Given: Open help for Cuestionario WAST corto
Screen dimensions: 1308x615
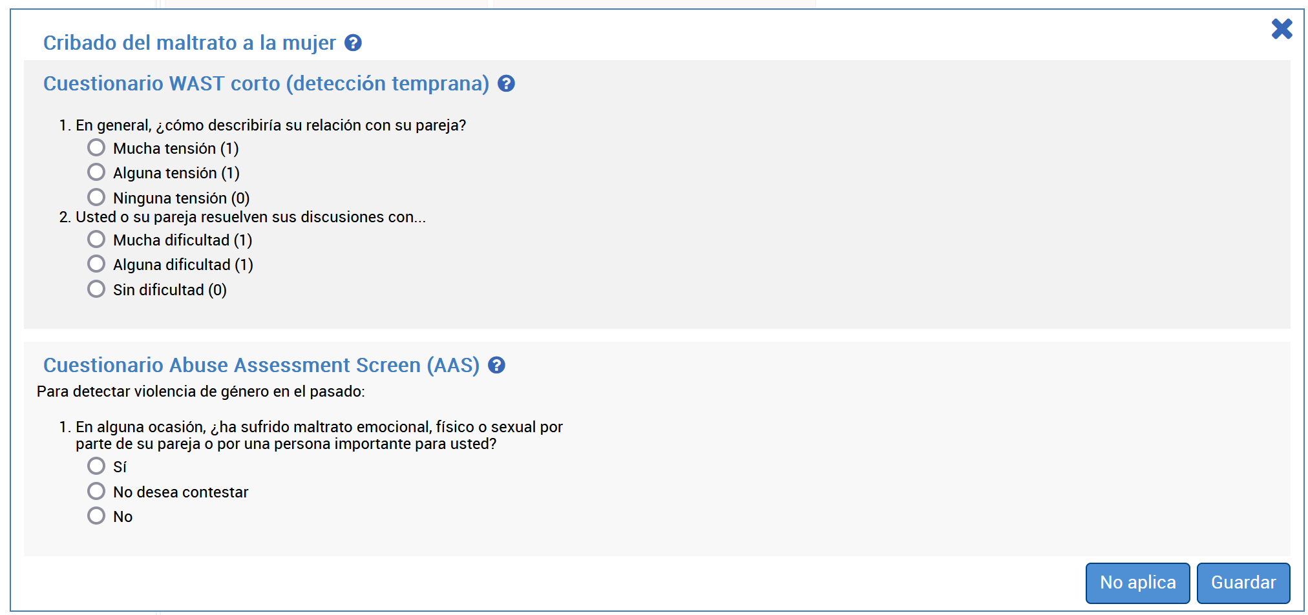Looking at the screenshot, I should pyautogui.click(x=506, y=84).
